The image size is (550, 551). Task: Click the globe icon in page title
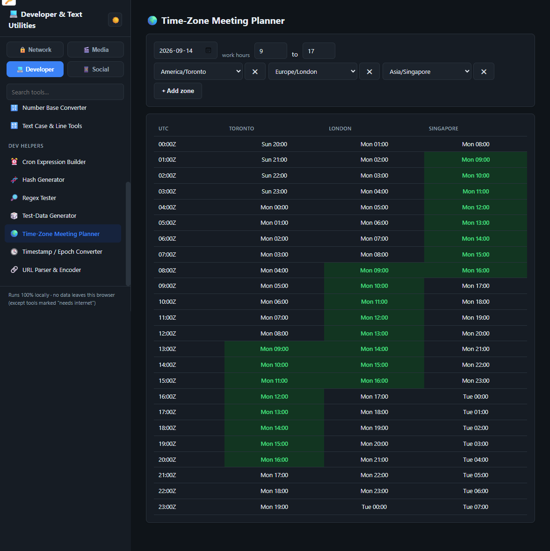point(152,21)
